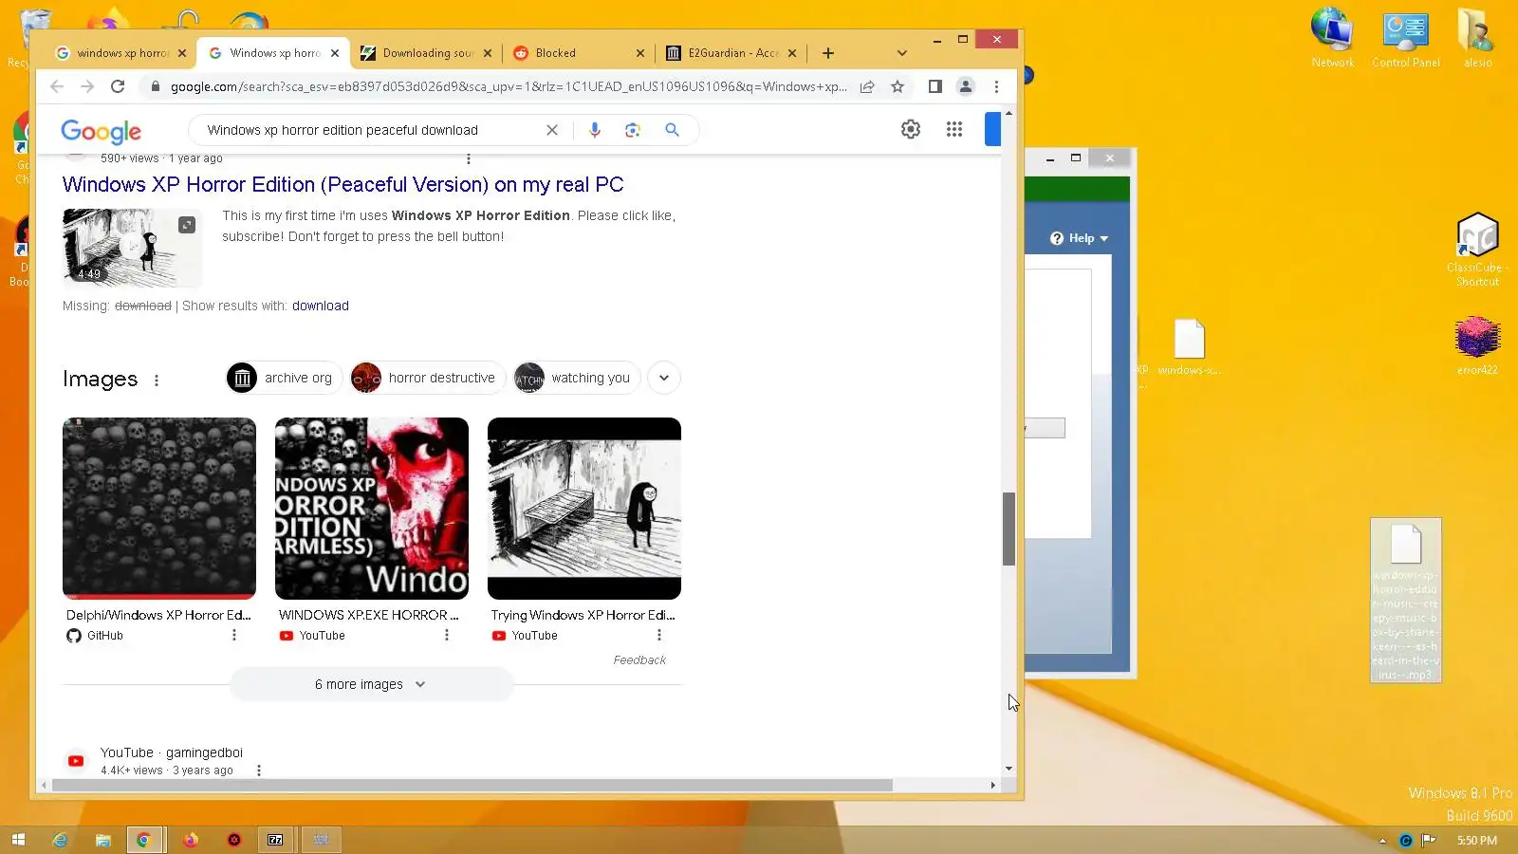
Task: Open the tab search dropdown arrow
Action: coord(902,53)
